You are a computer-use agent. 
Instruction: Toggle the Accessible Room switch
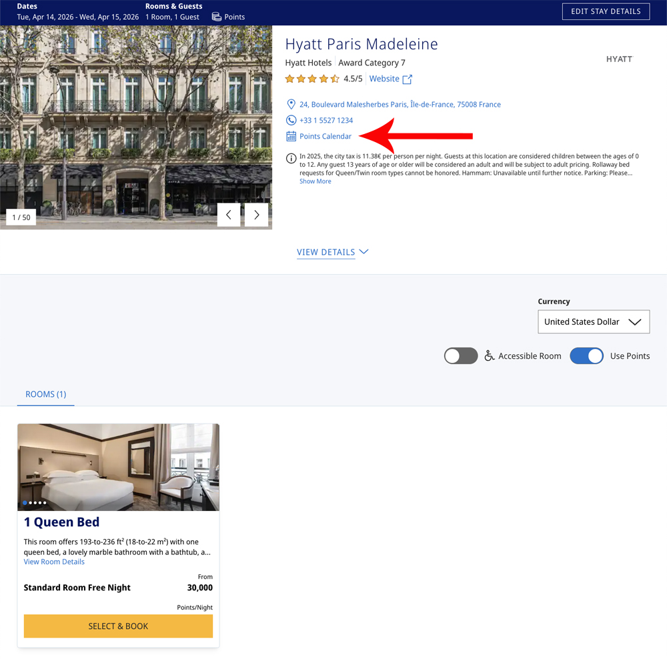(461, 356)
